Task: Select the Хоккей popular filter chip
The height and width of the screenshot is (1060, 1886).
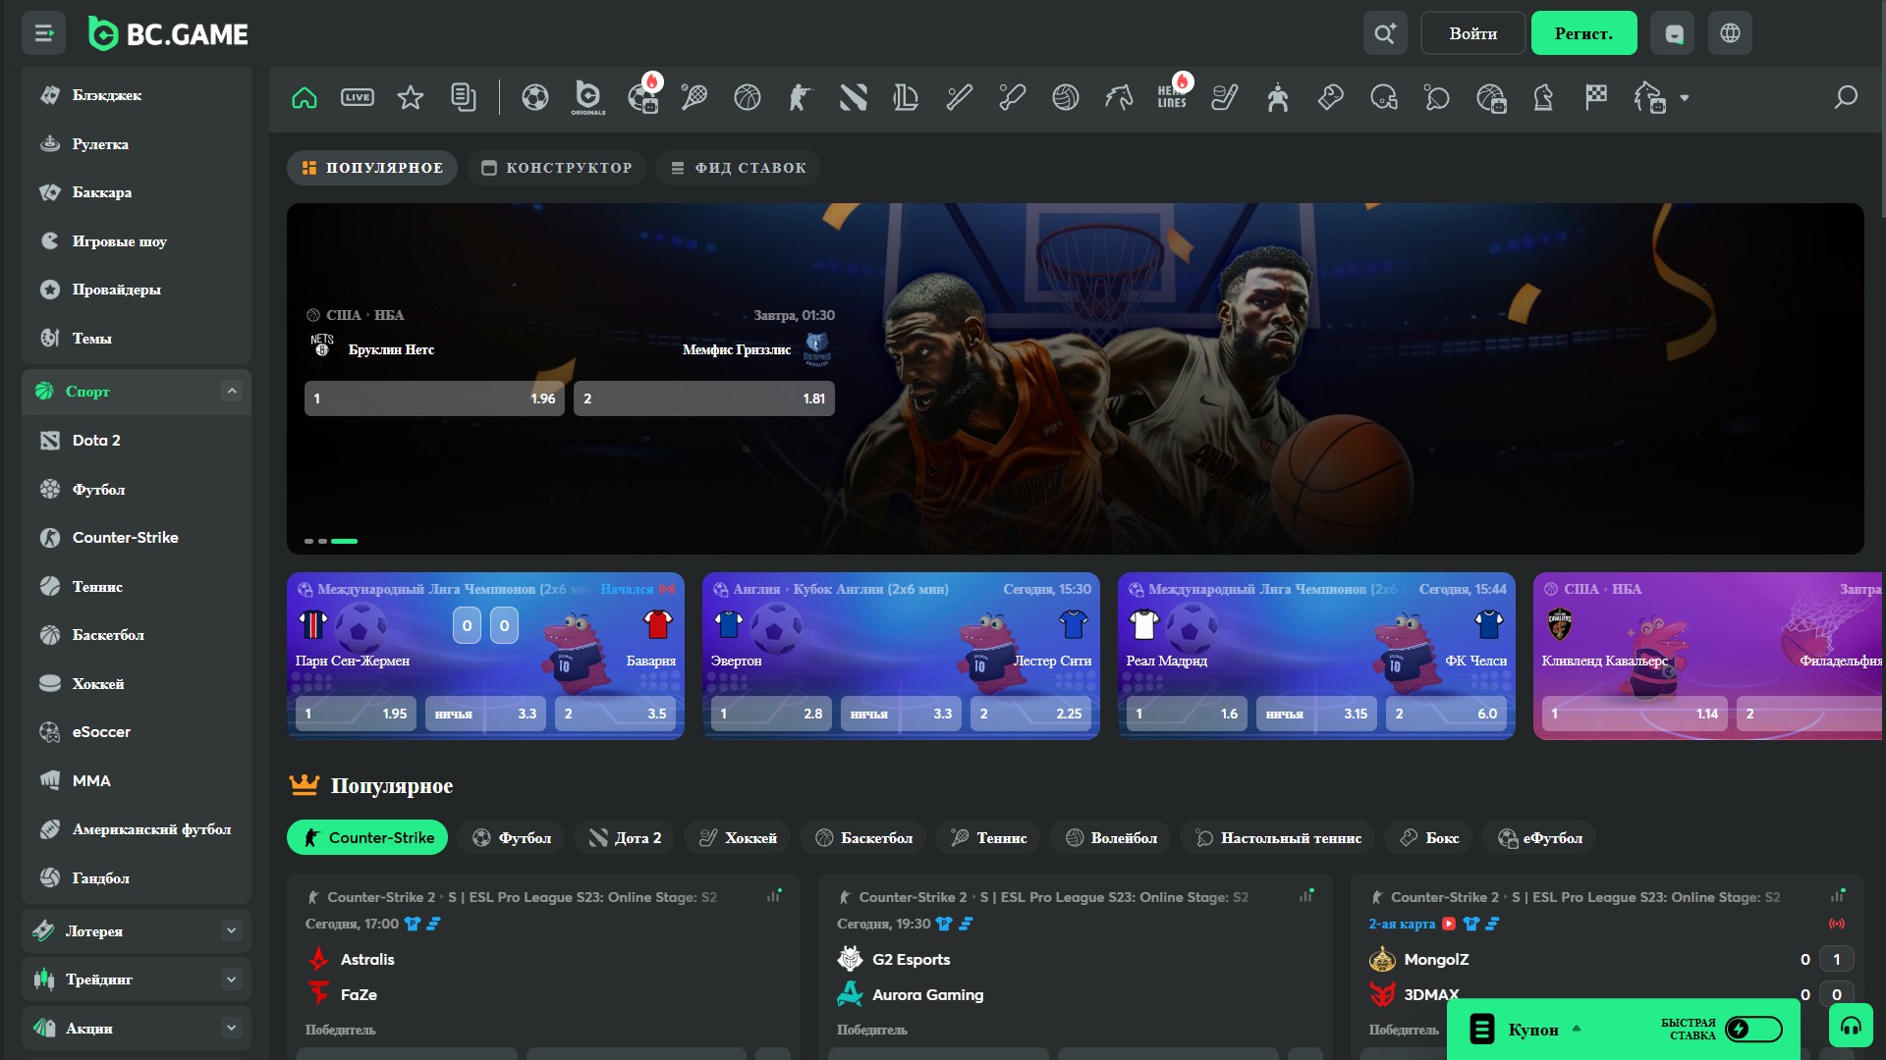Action: 738,837
